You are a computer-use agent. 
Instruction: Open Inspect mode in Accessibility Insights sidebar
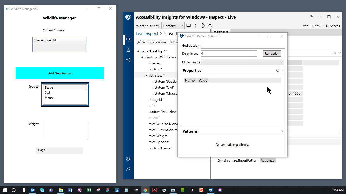tap(128, 39)
